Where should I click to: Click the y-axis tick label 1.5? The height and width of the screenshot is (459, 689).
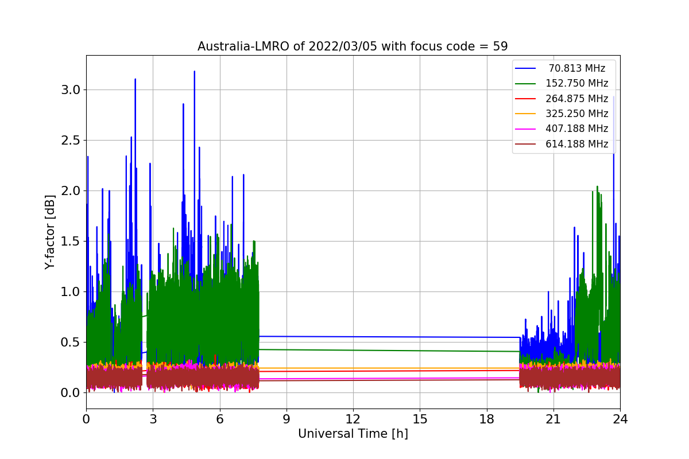point(71,242)
